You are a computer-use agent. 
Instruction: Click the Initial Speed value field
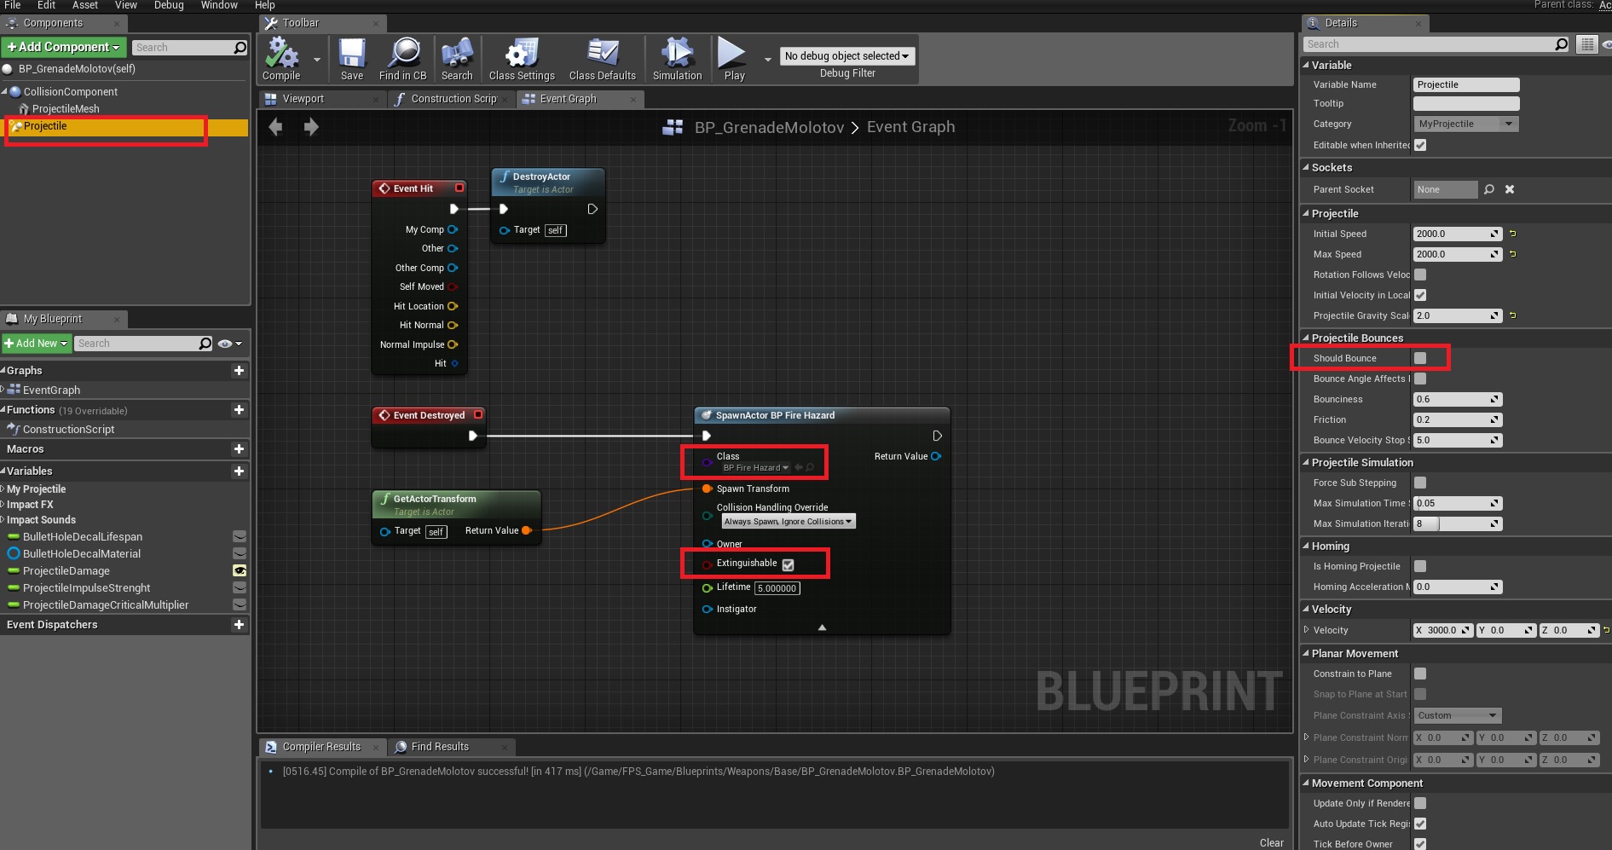tap(1451, 234)
